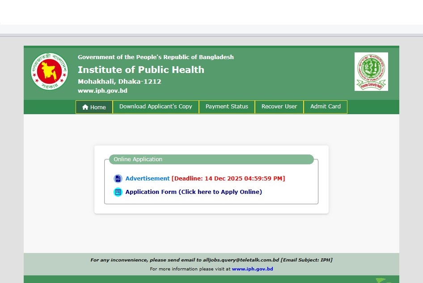Go to the Payment Status tab

coord(227,107)
